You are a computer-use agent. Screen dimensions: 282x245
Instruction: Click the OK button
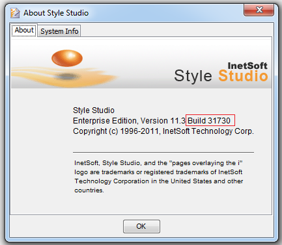pos(141,226)
